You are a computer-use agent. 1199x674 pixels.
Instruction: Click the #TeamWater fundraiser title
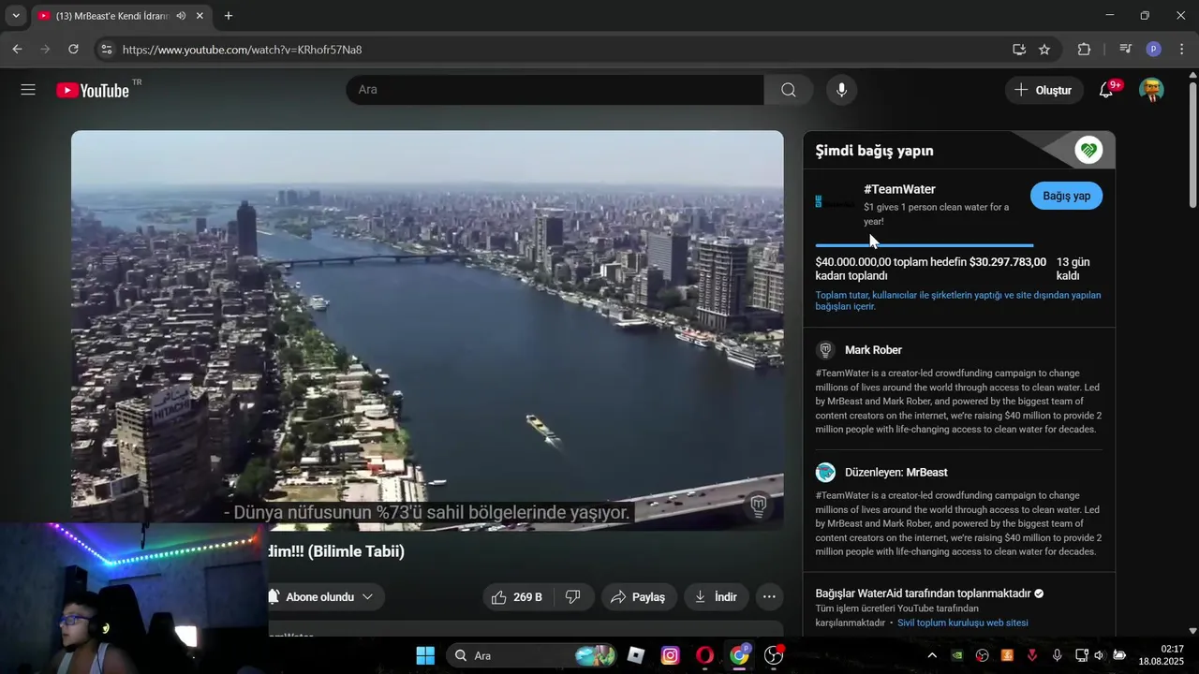899,189
